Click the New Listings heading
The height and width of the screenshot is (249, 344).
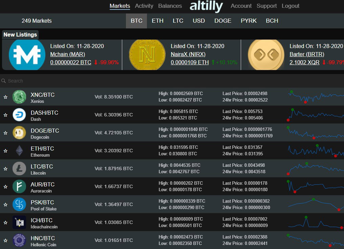20,35
